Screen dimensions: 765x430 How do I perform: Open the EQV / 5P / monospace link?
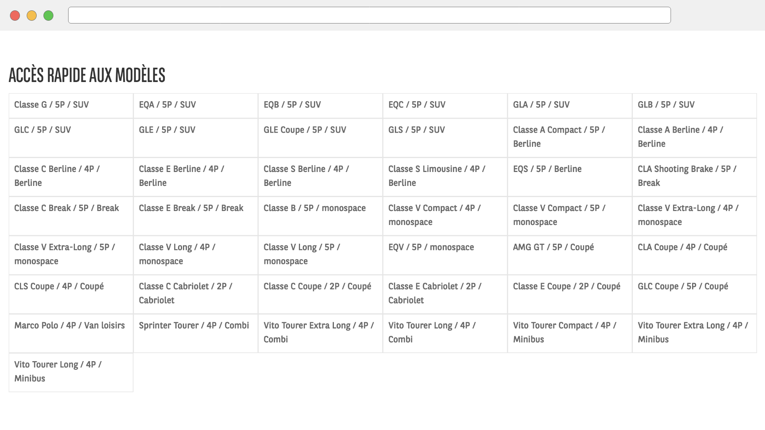431,247
